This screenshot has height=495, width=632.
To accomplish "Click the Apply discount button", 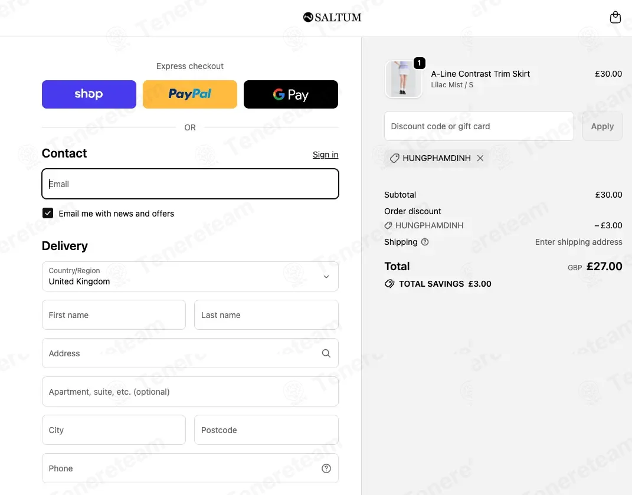I will (x=602, y=126).
